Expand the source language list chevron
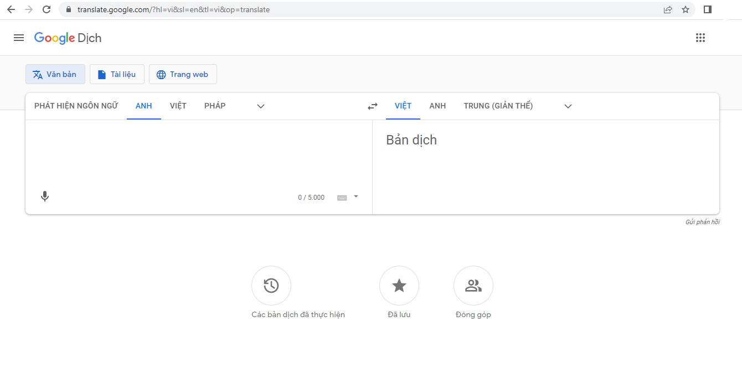The height and width of the screenshot is (383, 742). [x=261, y=106]
